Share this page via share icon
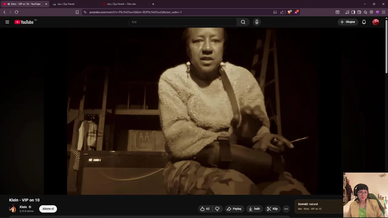This screenshot has height=218, width=388. (x=282, y=12)
